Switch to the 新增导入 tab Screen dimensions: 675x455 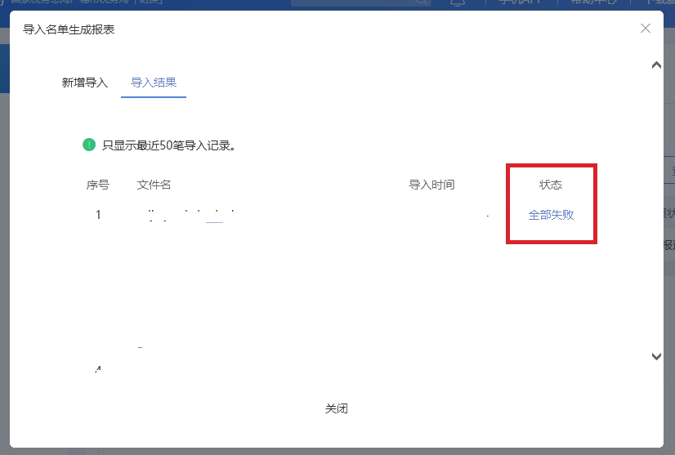point(84,83)
